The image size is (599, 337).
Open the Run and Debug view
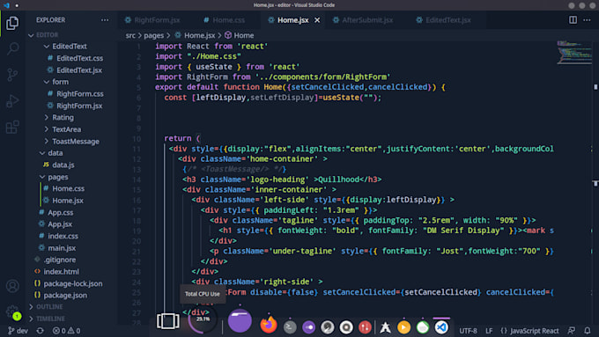click(x=12, y=101)
